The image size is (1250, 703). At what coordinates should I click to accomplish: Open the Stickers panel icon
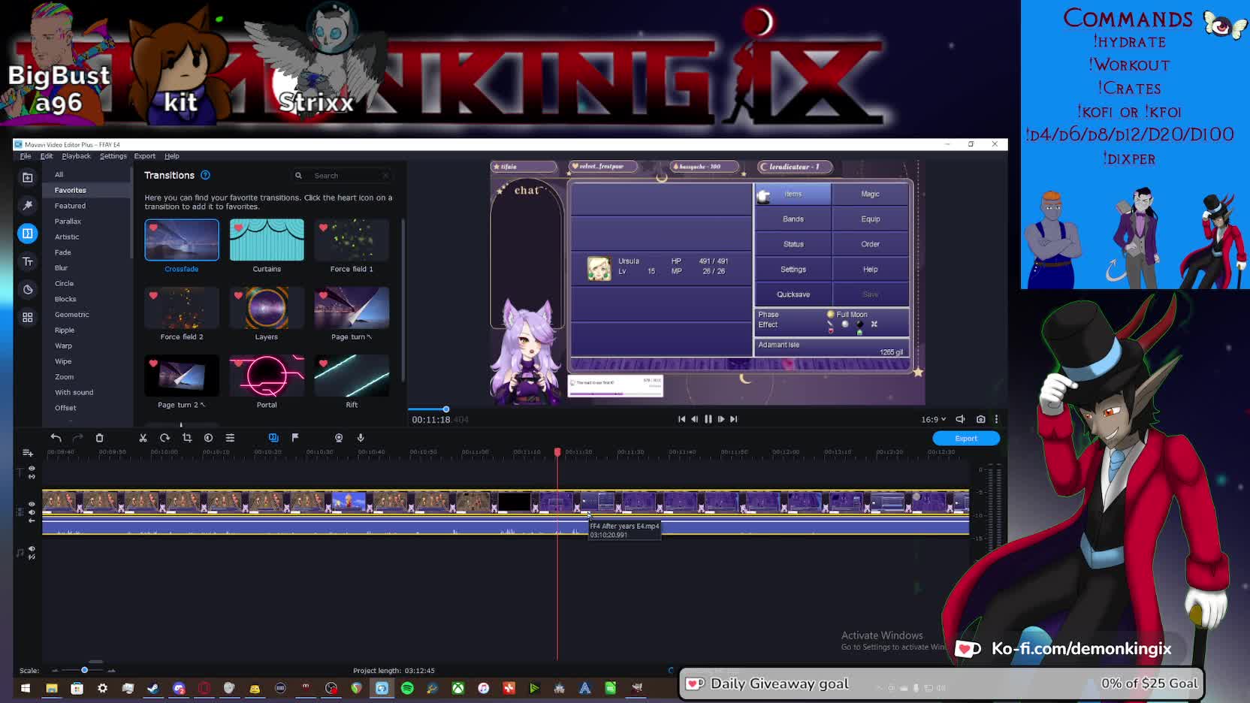28,290
